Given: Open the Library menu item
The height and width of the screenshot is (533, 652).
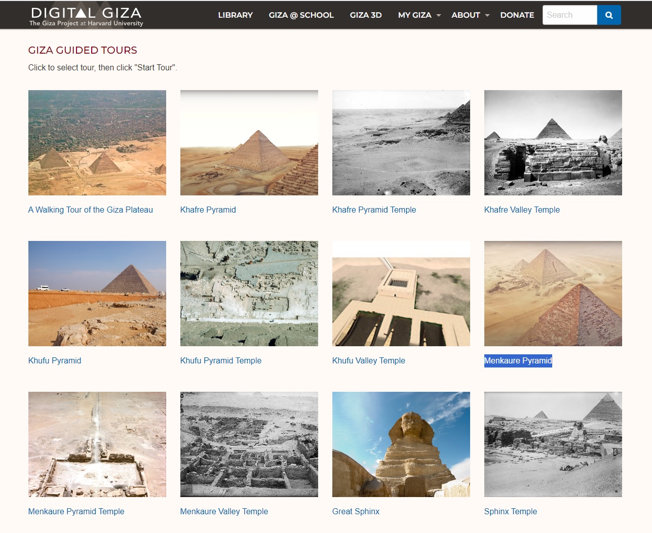Looking at the screenshot, I should click(236, 15).
